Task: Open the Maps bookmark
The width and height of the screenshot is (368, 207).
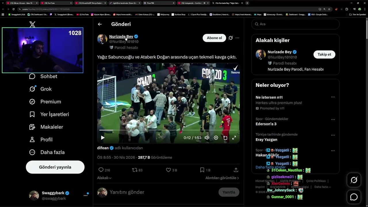Action: click(257, 14)
